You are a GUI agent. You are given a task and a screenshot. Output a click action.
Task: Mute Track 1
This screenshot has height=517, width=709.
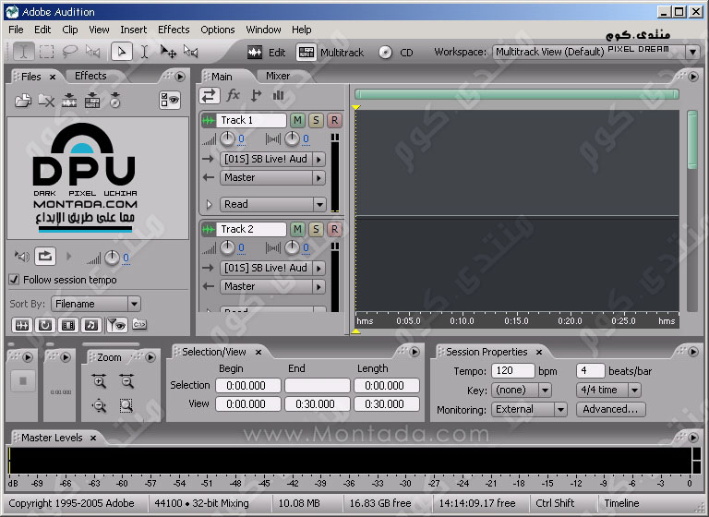pos(297,120)
